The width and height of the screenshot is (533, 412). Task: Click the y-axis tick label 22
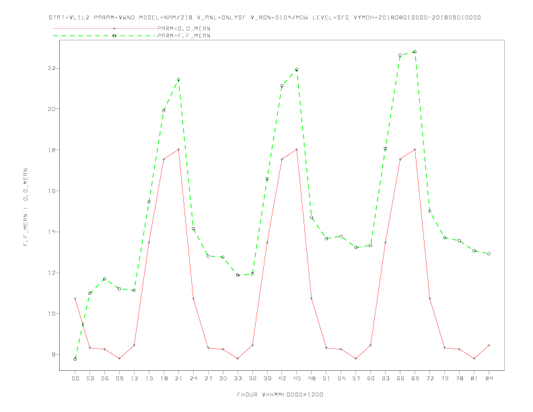(x=51, y=68)
